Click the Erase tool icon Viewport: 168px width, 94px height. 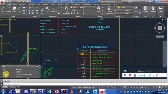[42, 8]
